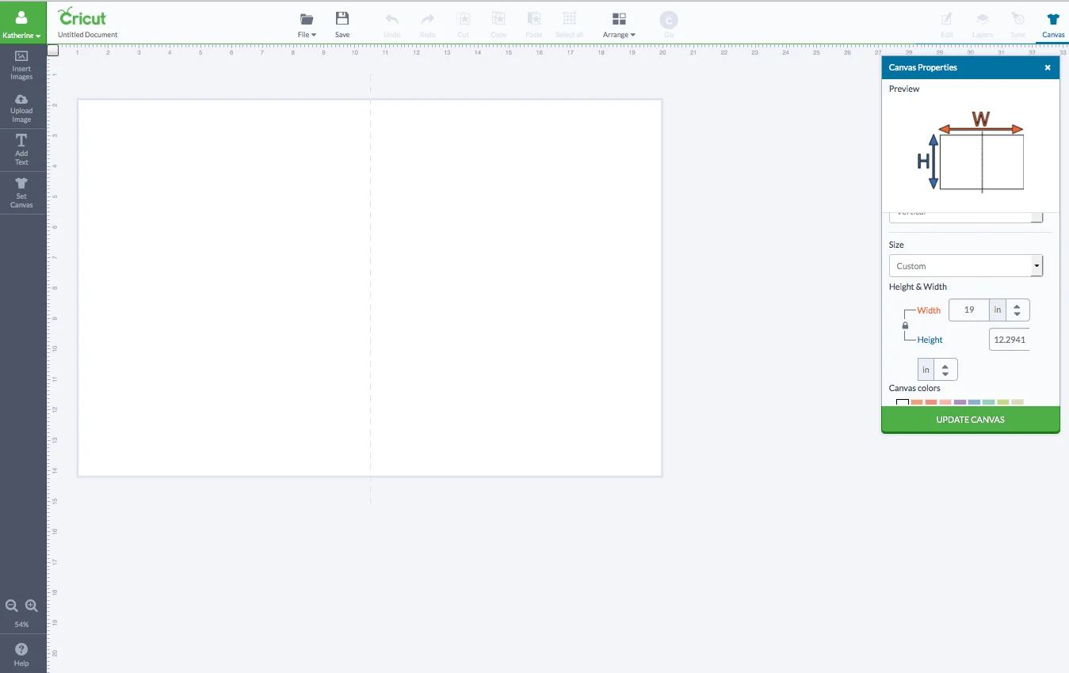Open the File dropdown menu
Image resolution: width=1069 pixels, height=673 pixels.
[307, 25]
